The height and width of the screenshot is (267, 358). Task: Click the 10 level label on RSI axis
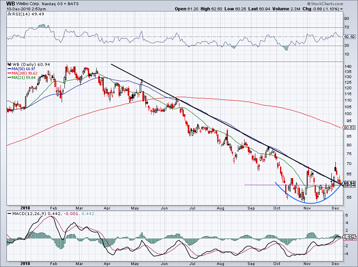click(x=347, y=54)
